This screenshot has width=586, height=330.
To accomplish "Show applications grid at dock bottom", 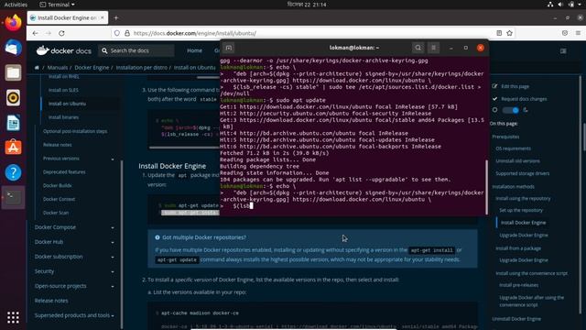I will click(x=13, y=317).
